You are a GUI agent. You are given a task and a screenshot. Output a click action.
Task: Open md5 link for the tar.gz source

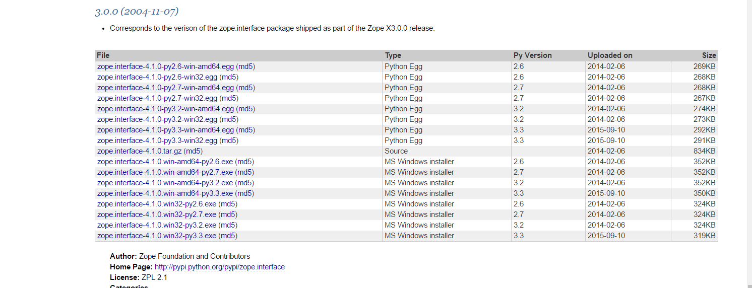[x=193, y=151]
